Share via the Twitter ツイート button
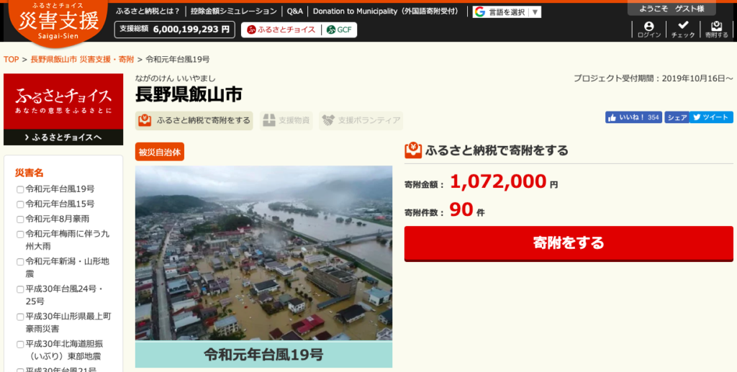The height and width of the screenshot is (372, 737). (x=711, y=117)
